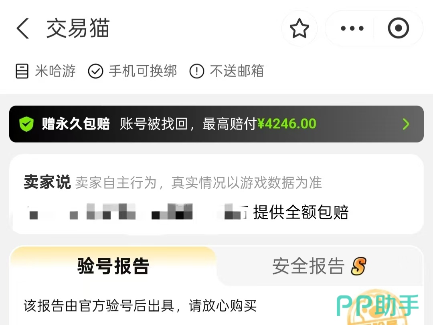The height and width of the screenshot is (325, 433).
Task: Tap the orange S safety grade badge
Action: (x=358, y=266)
